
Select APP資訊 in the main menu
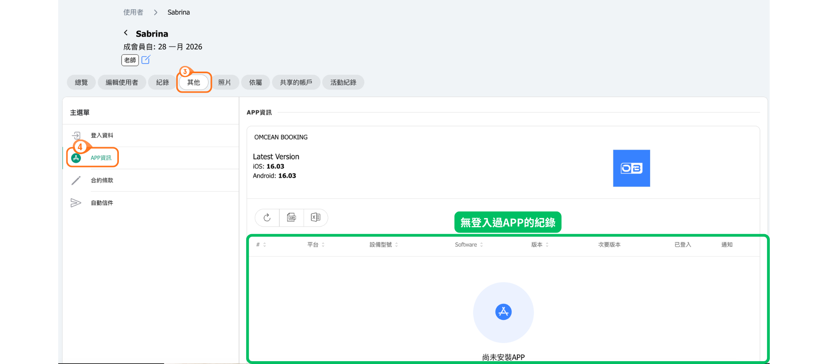point(101,158)
